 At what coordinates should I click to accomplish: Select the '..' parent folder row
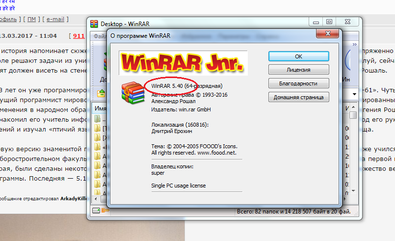click(100, 118)
